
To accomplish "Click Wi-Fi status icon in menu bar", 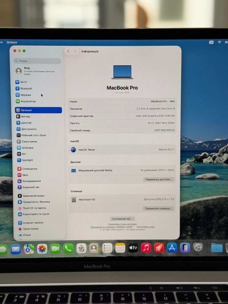I will pyautogui.click(x=219, y=42).
